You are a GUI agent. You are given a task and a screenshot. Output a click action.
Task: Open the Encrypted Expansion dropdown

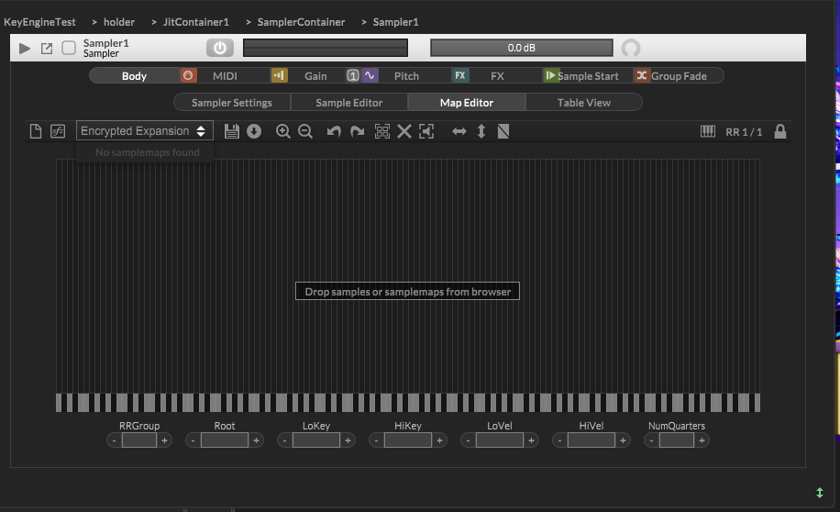click(x=144, y=131)
